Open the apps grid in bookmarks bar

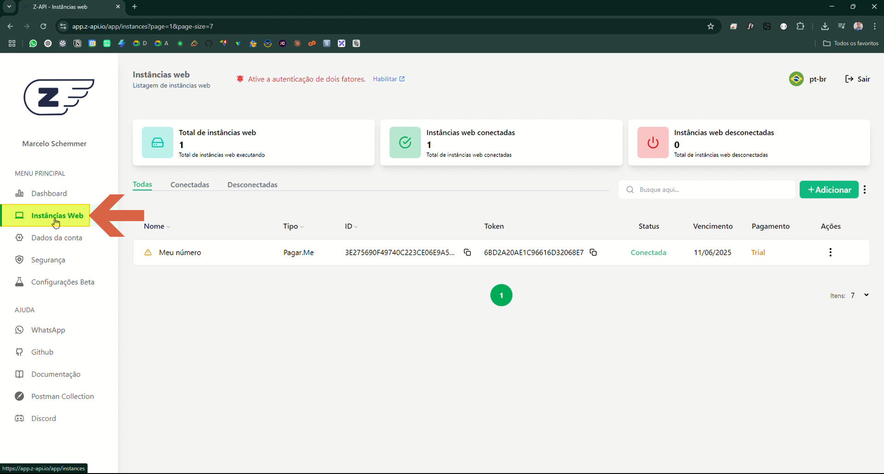(12, 43)
